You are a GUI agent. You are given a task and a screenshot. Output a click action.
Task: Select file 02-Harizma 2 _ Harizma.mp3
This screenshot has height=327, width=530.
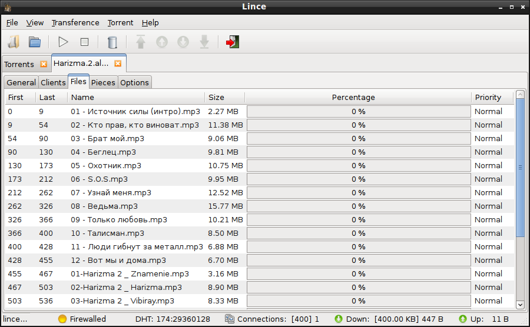point(126,287)
